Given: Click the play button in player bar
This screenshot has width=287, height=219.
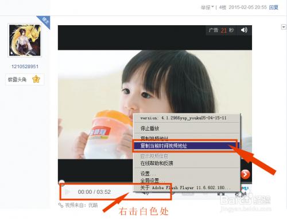Looking at the screenshot, I should [x=67, y=191].
